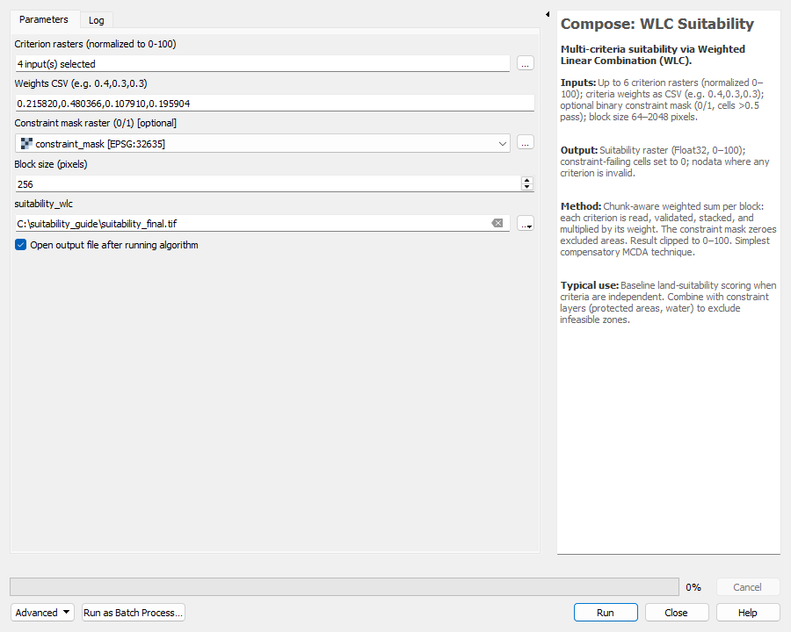Open the output file save options menu
This screenshot has height=632, width=791.
[526, 223]
